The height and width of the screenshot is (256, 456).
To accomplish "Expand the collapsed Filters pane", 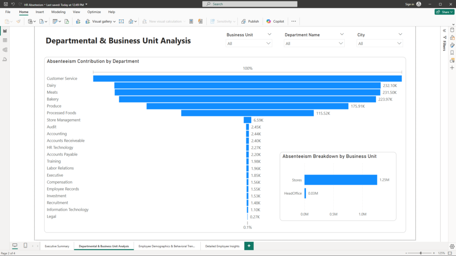I will pyautogui.click(x=444, y=30).
